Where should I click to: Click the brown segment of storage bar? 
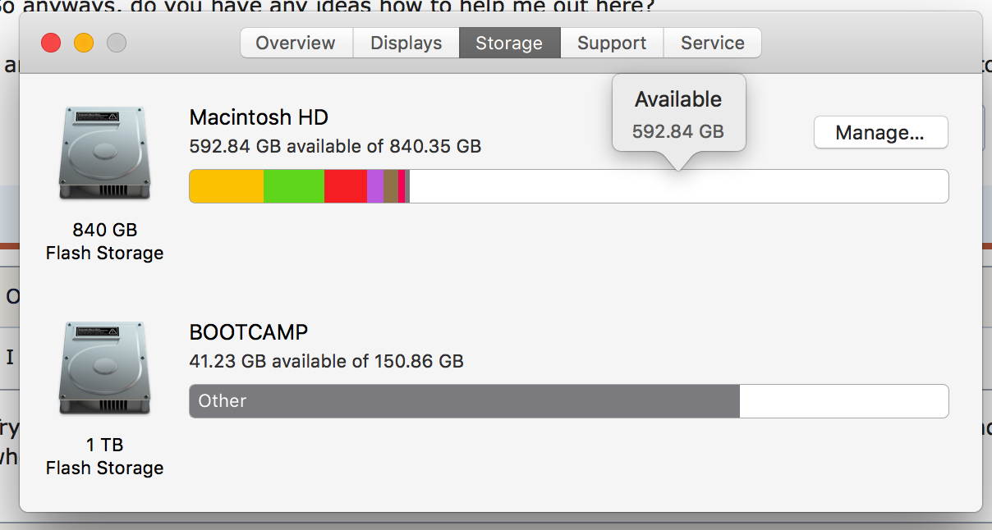(391, 186)
